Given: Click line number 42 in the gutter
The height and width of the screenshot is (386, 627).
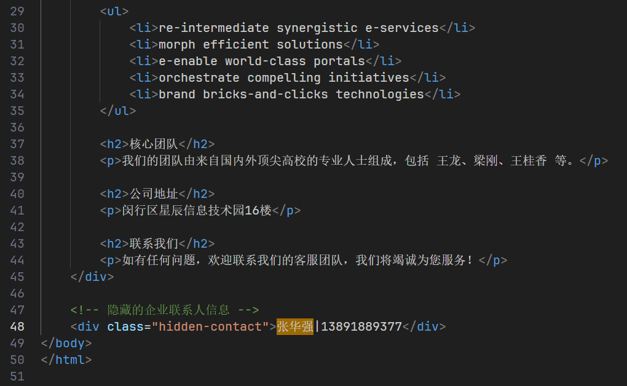Looking at the screenshot, I should coord(18,227).
